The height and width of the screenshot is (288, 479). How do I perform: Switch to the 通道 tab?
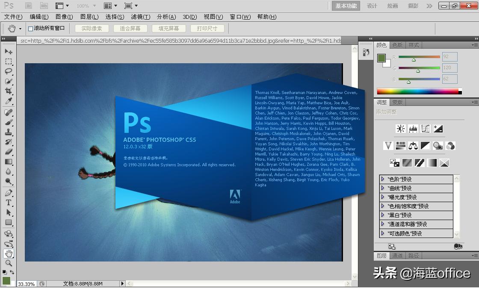pos(397,256)
